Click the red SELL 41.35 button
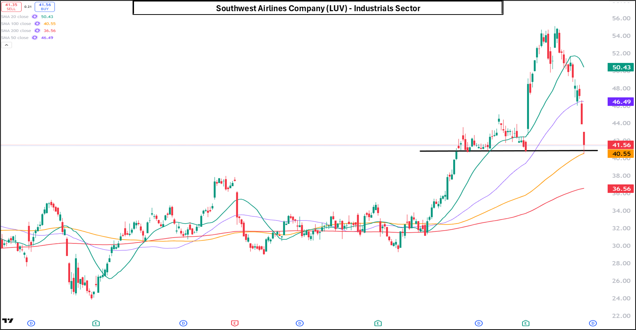This screenshot has width=636, height=330. click(x=11, y=7)
